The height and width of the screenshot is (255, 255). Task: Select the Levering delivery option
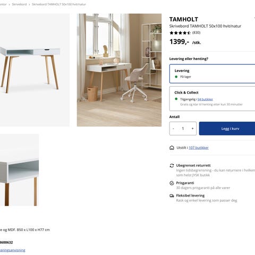[x=212, y=74]
